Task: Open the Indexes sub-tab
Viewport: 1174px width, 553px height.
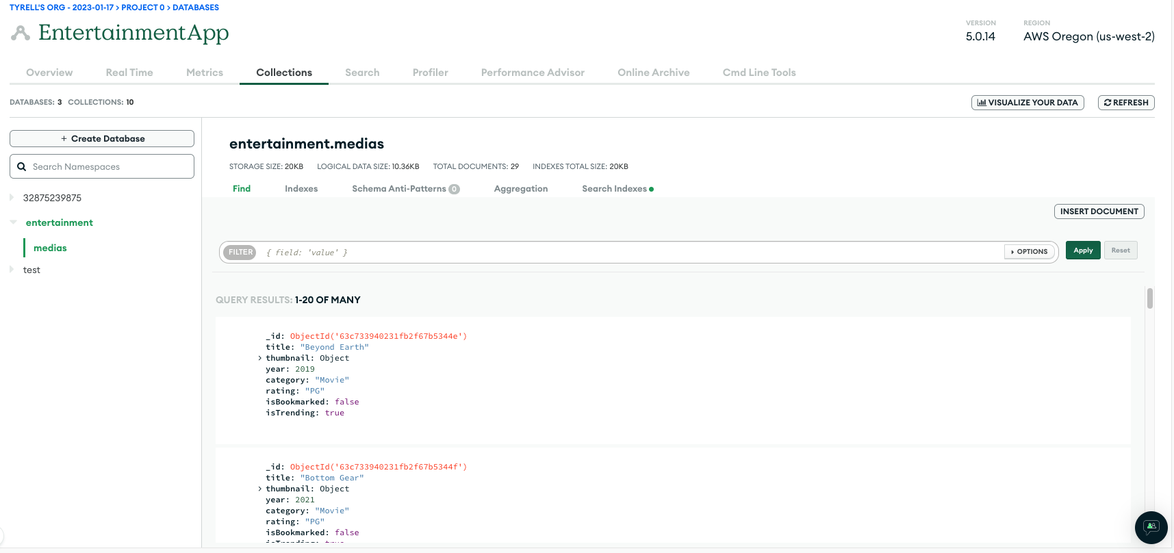Action: (301, 189)
